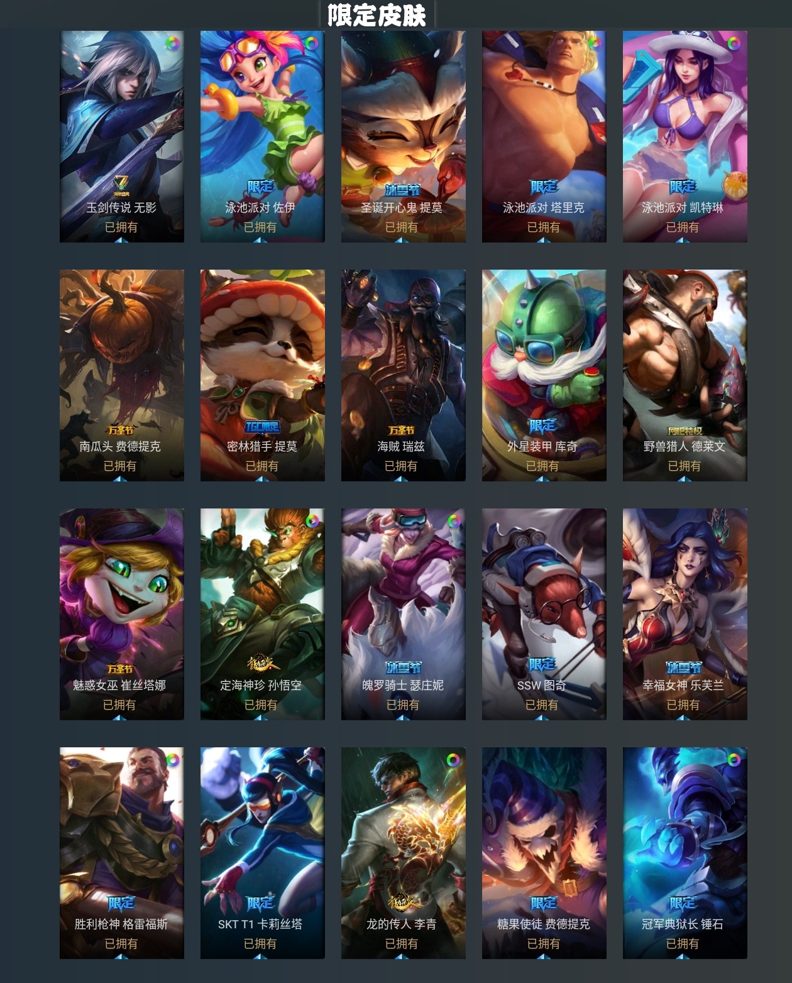The image size is (792, 983).
Task: Click chroma wheel icon on 龙的传人 李青 card
Action: [453, 761]
